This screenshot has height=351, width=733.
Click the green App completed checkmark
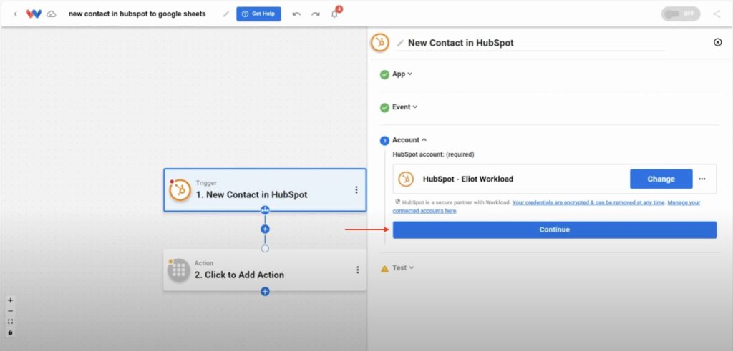tap(384, 74)
